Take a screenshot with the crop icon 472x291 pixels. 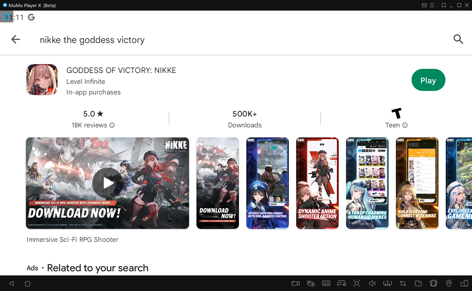(x=403, y=283)
